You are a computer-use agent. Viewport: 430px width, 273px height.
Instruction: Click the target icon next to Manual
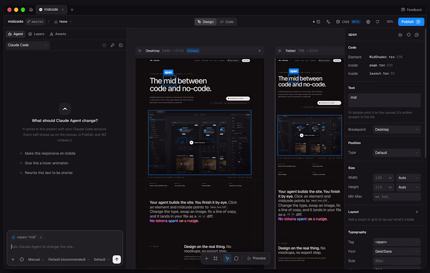click(21, 259)
